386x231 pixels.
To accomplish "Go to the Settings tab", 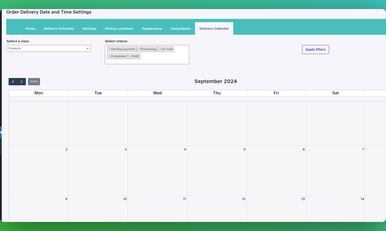I will (89, 29).
